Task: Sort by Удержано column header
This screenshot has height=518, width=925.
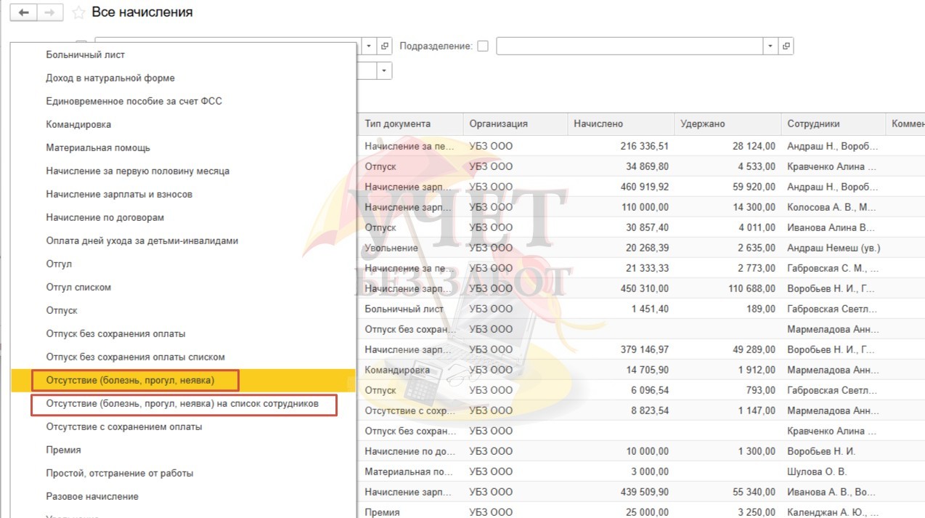Action: click(x=728, y=124)
